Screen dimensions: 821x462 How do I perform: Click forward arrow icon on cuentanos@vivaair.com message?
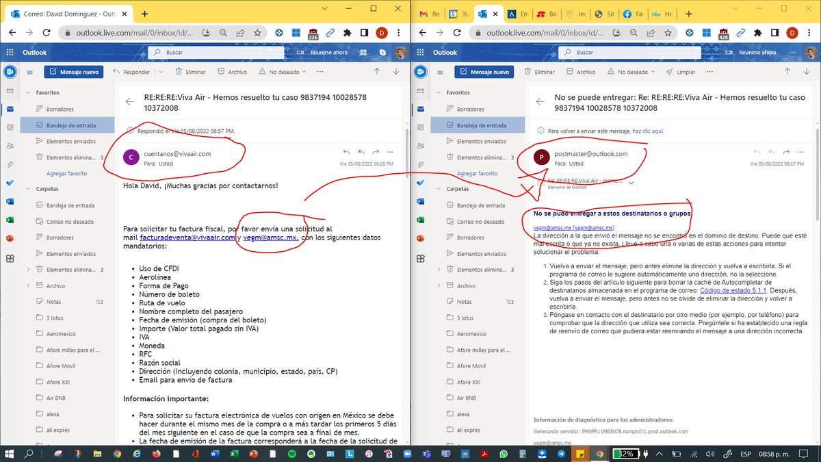(376, 152)
